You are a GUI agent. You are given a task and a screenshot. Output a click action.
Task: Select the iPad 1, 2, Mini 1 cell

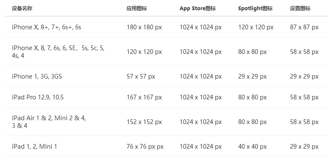tap(34, 147)
